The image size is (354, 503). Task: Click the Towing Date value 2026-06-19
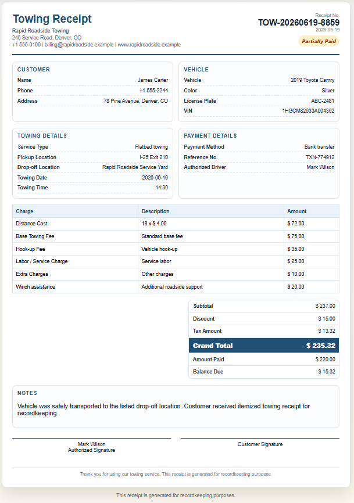click(155, 177)
